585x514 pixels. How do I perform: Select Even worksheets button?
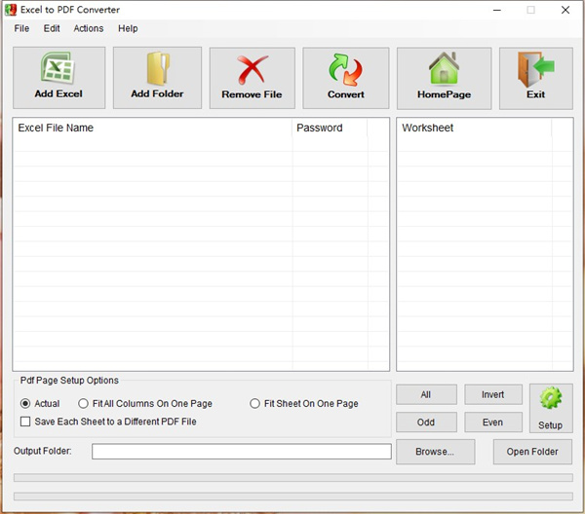(493, 422)
